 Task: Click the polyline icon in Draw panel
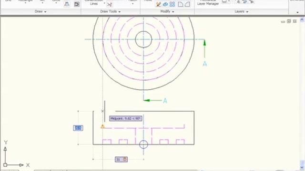coord(67,4)
